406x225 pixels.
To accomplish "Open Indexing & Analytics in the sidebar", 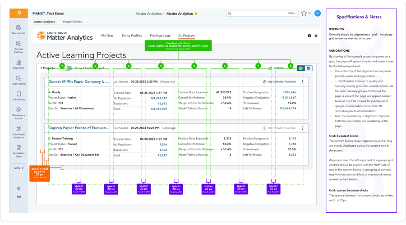I will click(x=18, y=132).
